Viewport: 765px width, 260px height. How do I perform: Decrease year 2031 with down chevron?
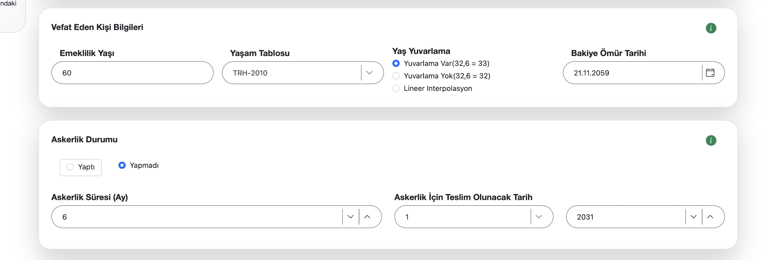tap(694, 217)
